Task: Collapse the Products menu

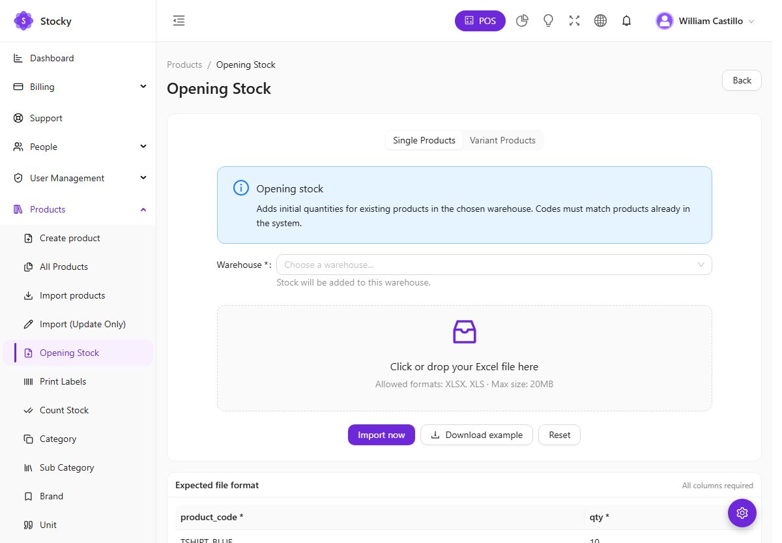Action: coord(78,209)
